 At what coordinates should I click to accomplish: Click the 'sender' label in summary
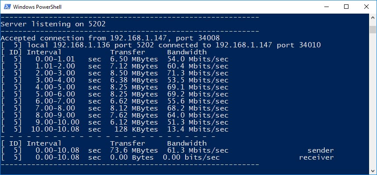pyautogui.click(x=321, y=150)
